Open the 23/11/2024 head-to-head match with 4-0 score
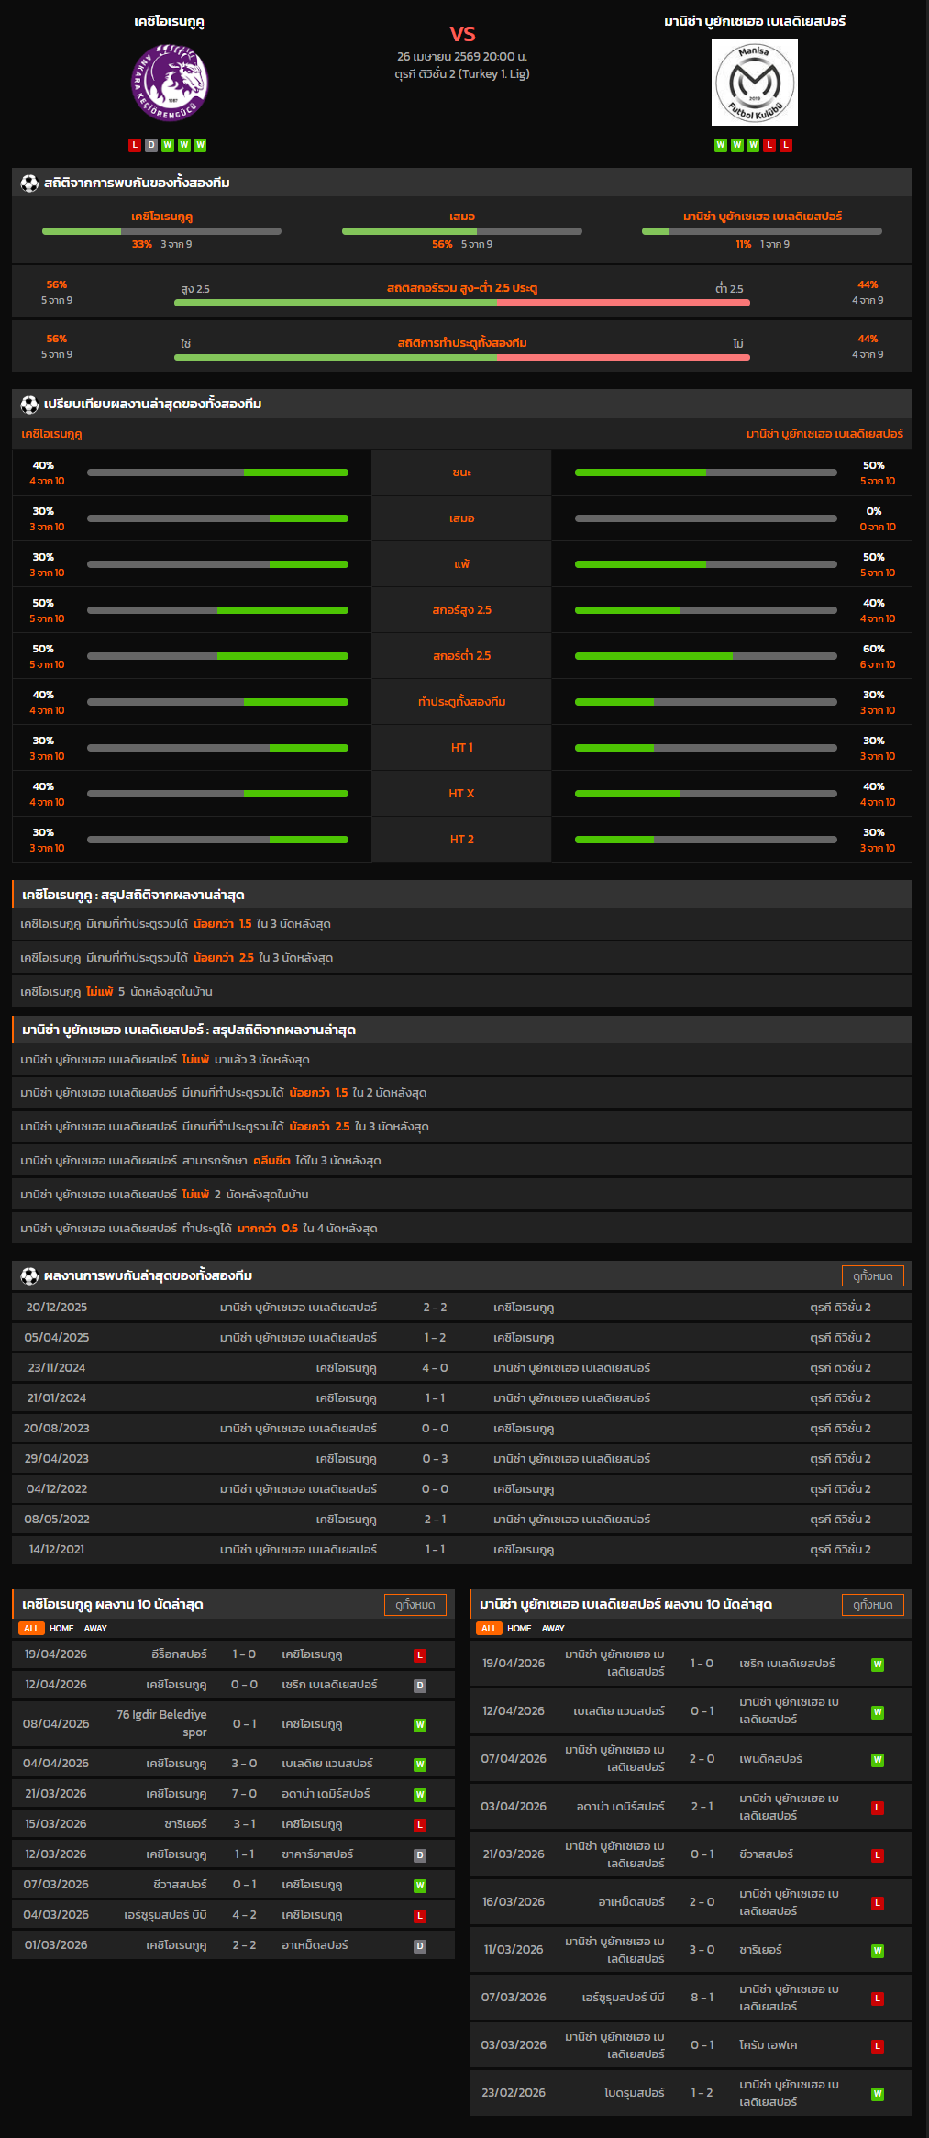 click(435, 1368)
